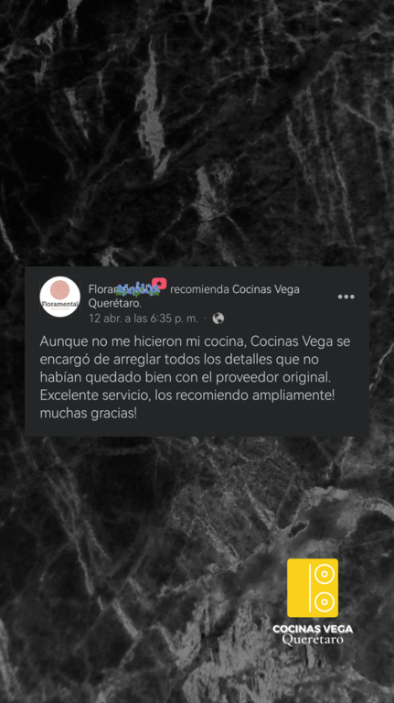The width and height of the screenshot is (394, 703).
Task: Click the upper burner circle in the yellow logo
Action: 325,573
